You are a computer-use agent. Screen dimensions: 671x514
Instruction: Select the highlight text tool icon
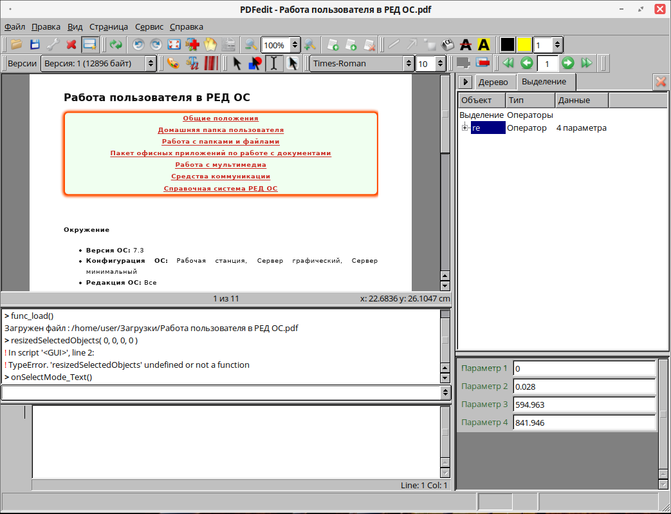(484, 44)
